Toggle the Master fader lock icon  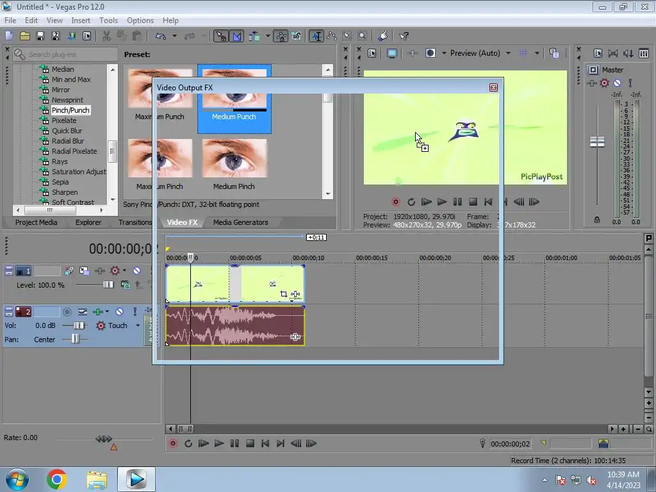pos(597,220)
